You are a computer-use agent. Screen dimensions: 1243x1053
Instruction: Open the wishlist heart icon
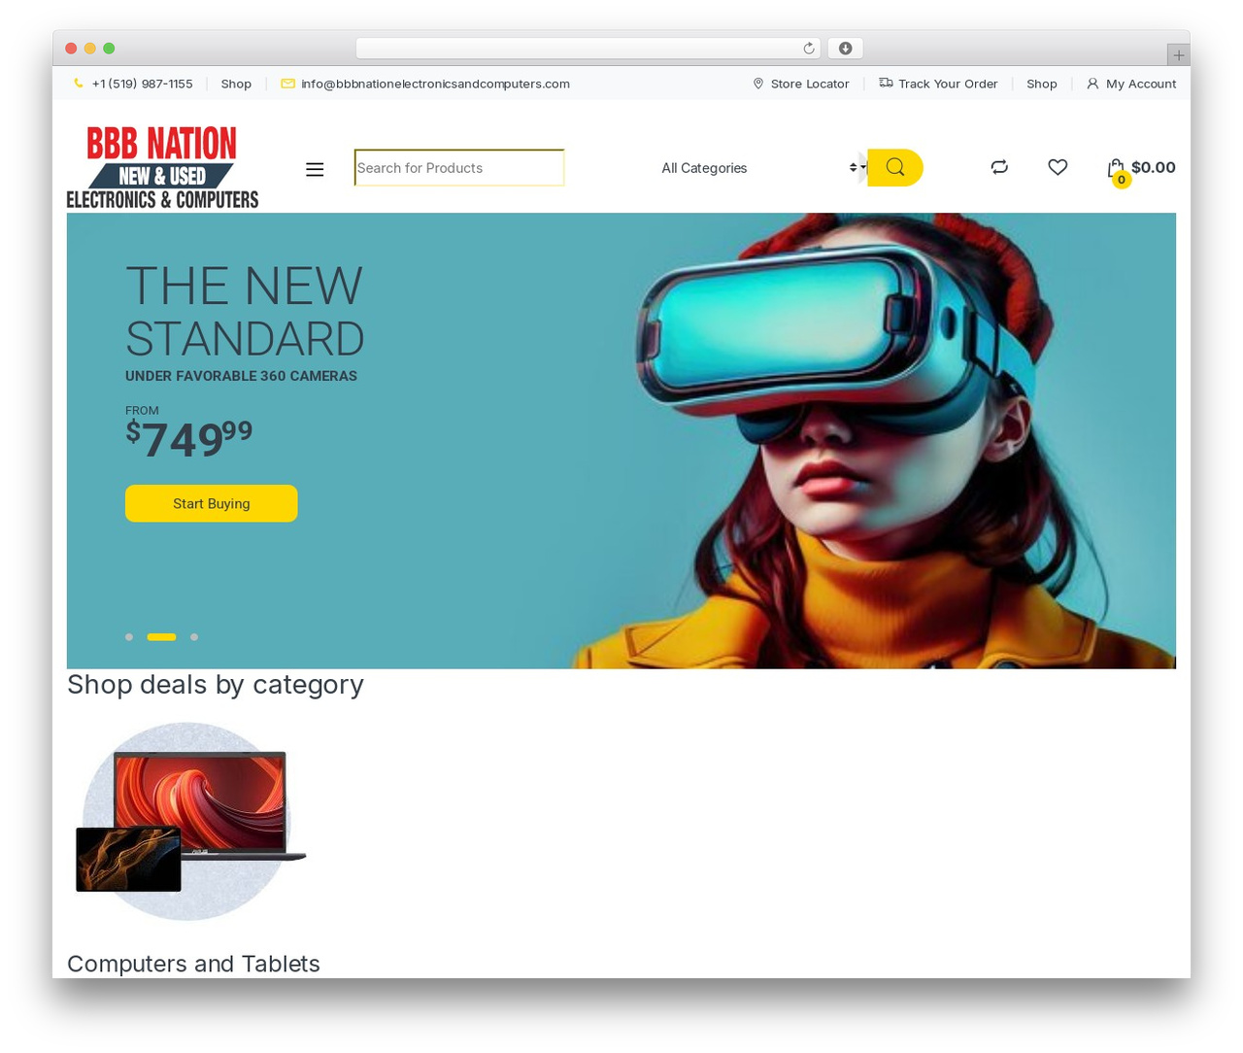pyautogui.click(x=1058, y=167)
